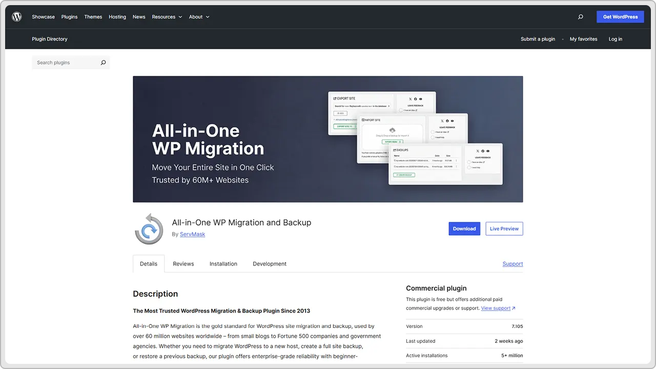Click the 5+ million active installations value
The image size is (656, 369).
coord(512,356)
